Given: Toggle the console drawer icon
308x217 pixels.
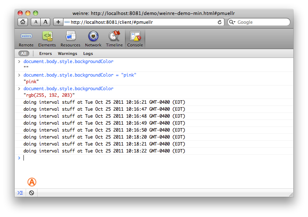Looking at the screenshot, I should tap(20, 193).
